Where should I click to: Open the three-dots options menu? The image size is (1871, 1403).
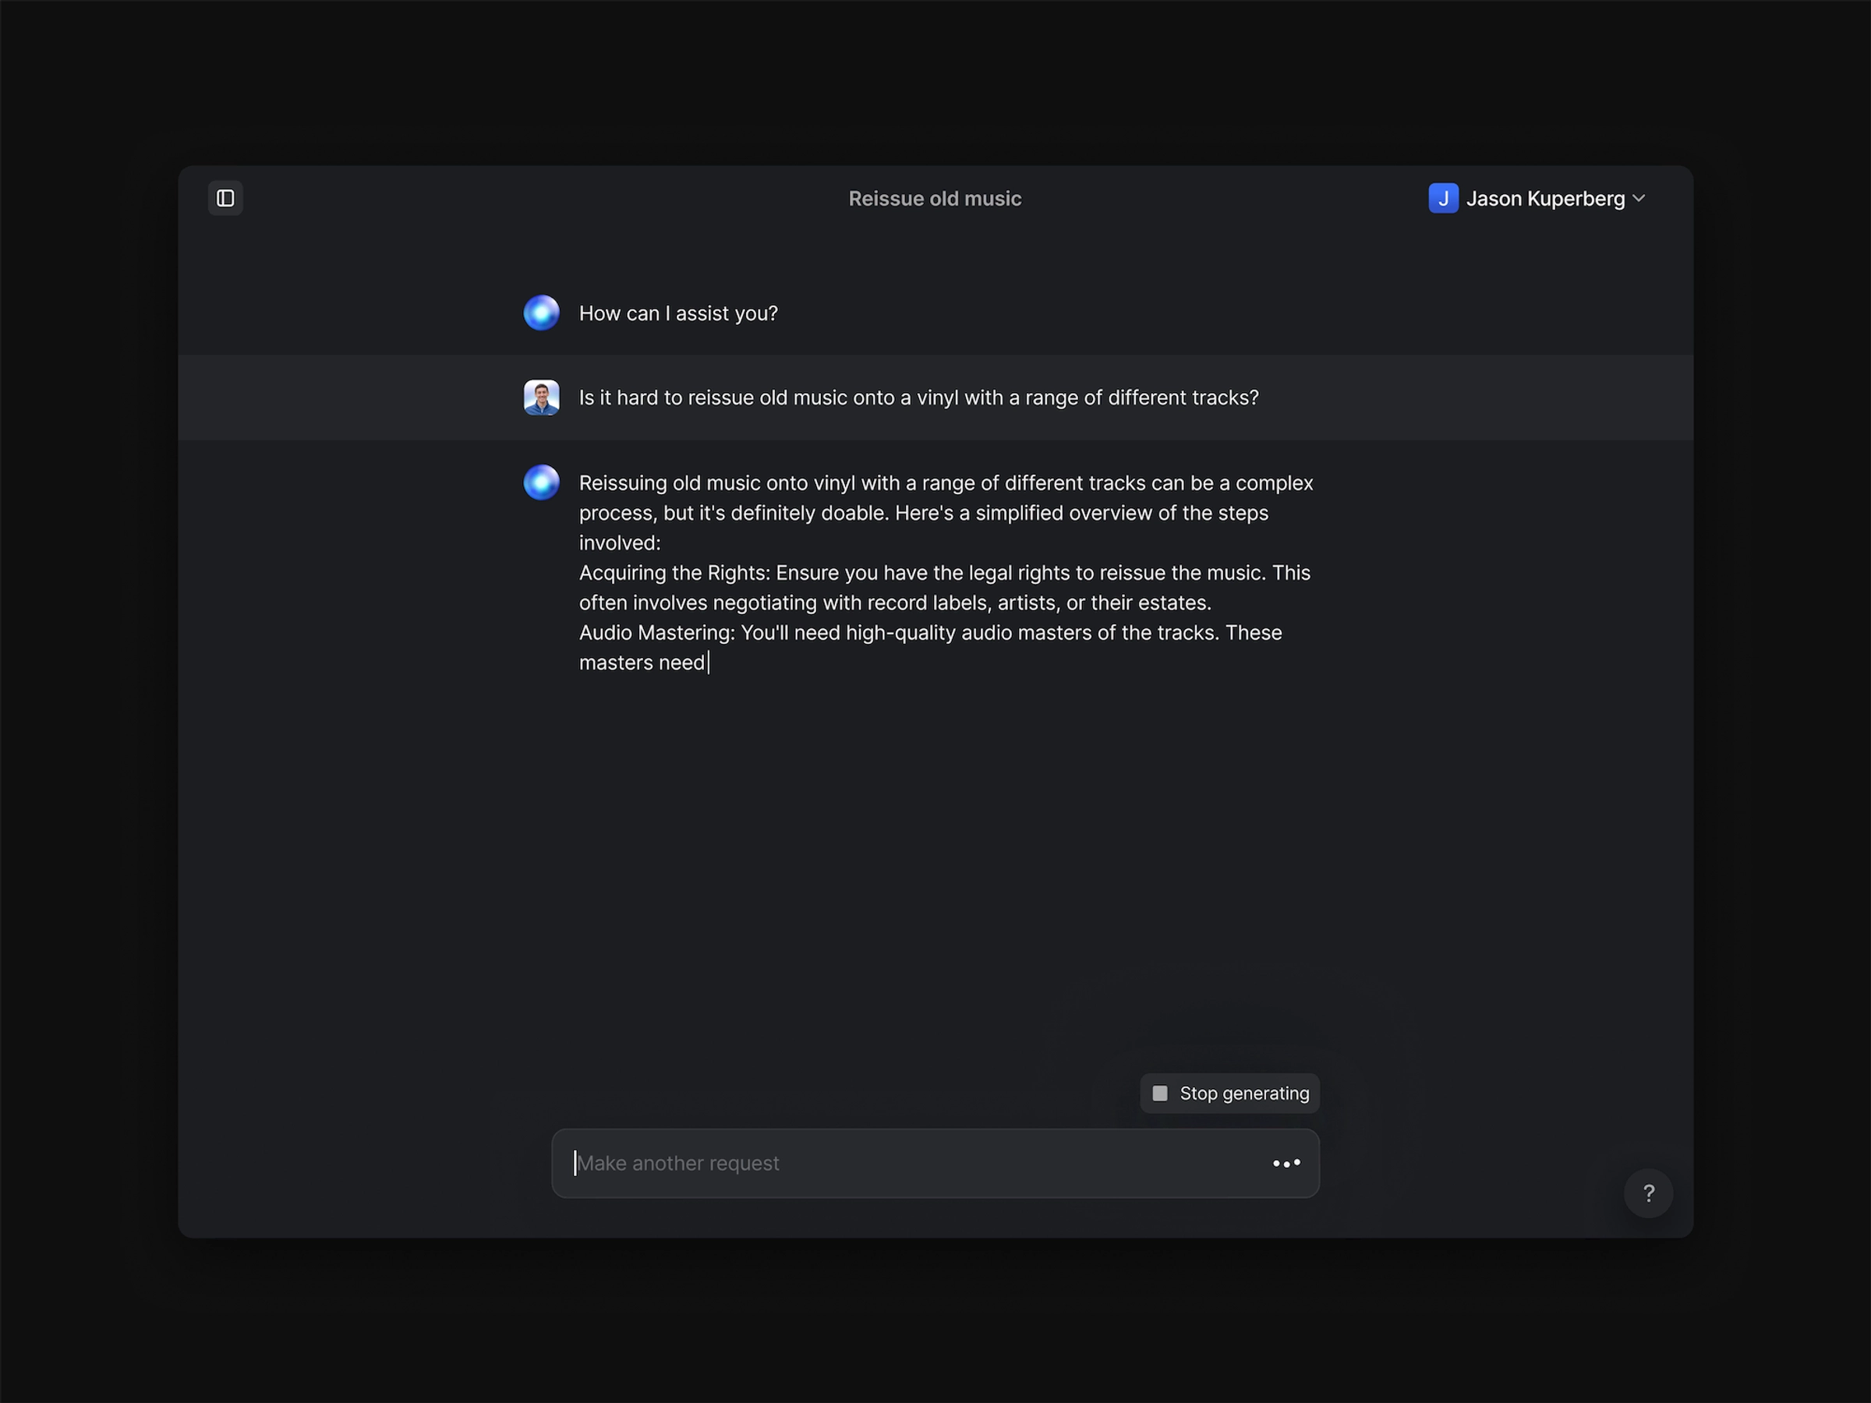click(x=1286, y=1164)
